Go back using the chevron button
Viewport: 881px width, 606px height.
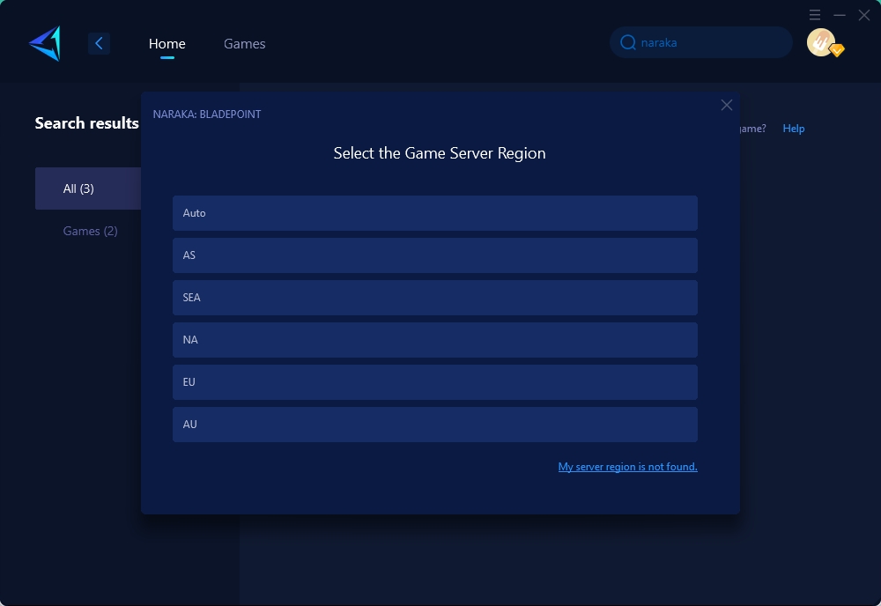99,43
